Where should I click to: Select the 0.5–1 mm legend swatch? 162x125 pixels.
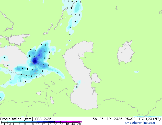(x=10, y=122)
